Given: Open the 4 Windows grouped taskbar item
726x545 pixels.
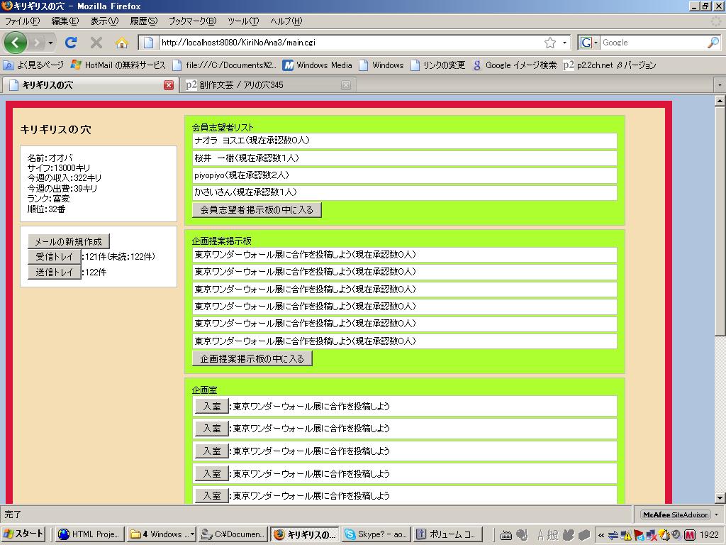Looking at the screenshot, I should (x=162, y=534).
